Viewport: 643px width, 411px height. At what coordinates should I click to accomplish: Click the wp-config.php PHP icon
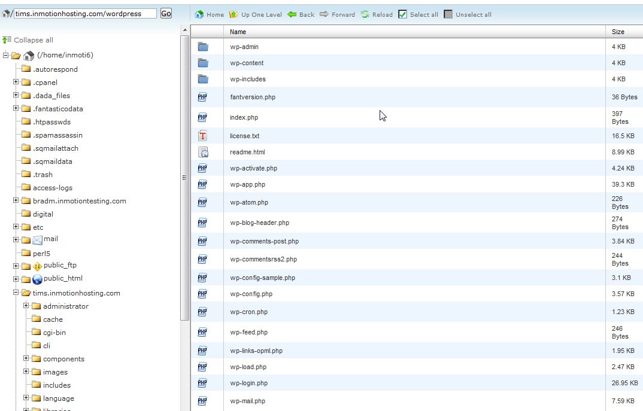202,294
